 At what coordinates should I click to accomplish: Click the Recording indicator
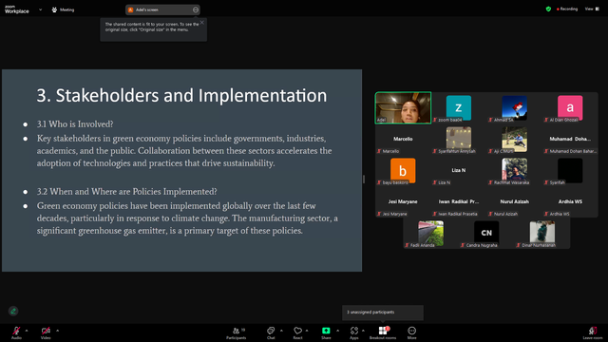tap(567, 9)
